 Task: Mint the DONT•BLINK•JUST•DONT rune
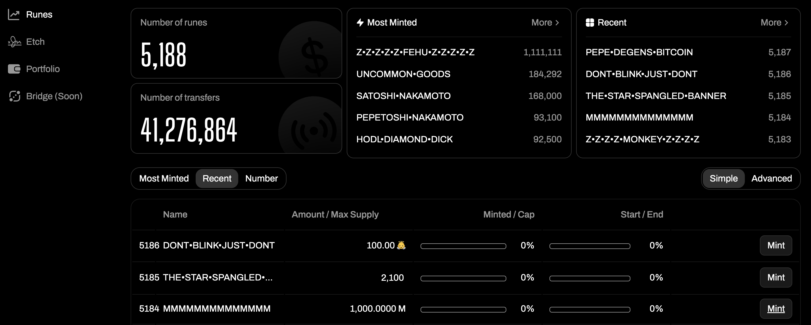[776, 246]
